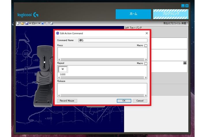The height and width of the screenshot is (137, 206).
Task: Click the new profile icon in toolbar
Action: (x=18, y=23)
